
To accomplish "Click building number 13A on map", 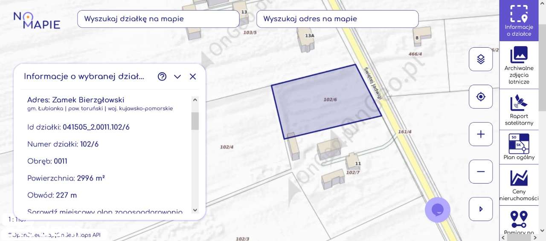I will tap(310, 36).
